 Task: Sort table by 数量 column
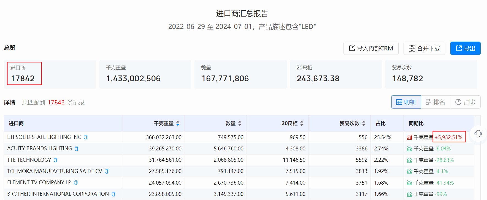[x=240, y=123]
